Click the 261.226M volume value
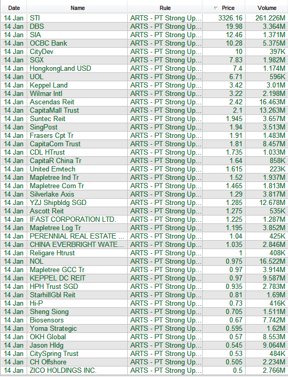 271,18
